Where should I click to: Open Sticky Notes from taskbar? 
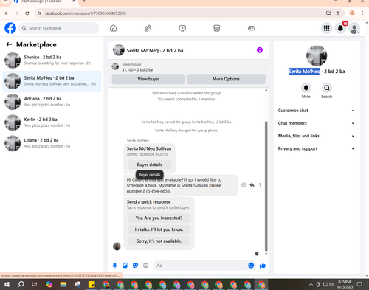coord(92,285)
